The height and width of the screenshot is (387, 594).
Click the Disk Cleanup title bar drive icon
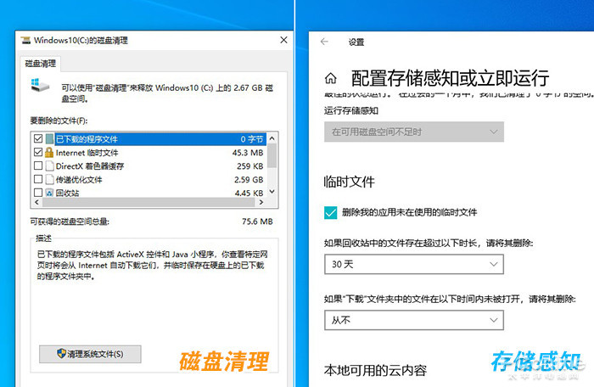pyautogui.click(x=25, y=40)
